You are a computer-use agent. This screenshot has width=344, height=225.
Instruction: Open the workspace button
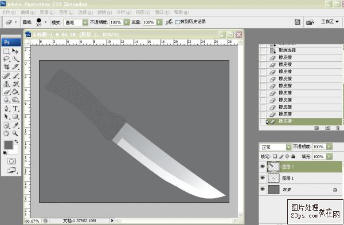click(330, 22)
